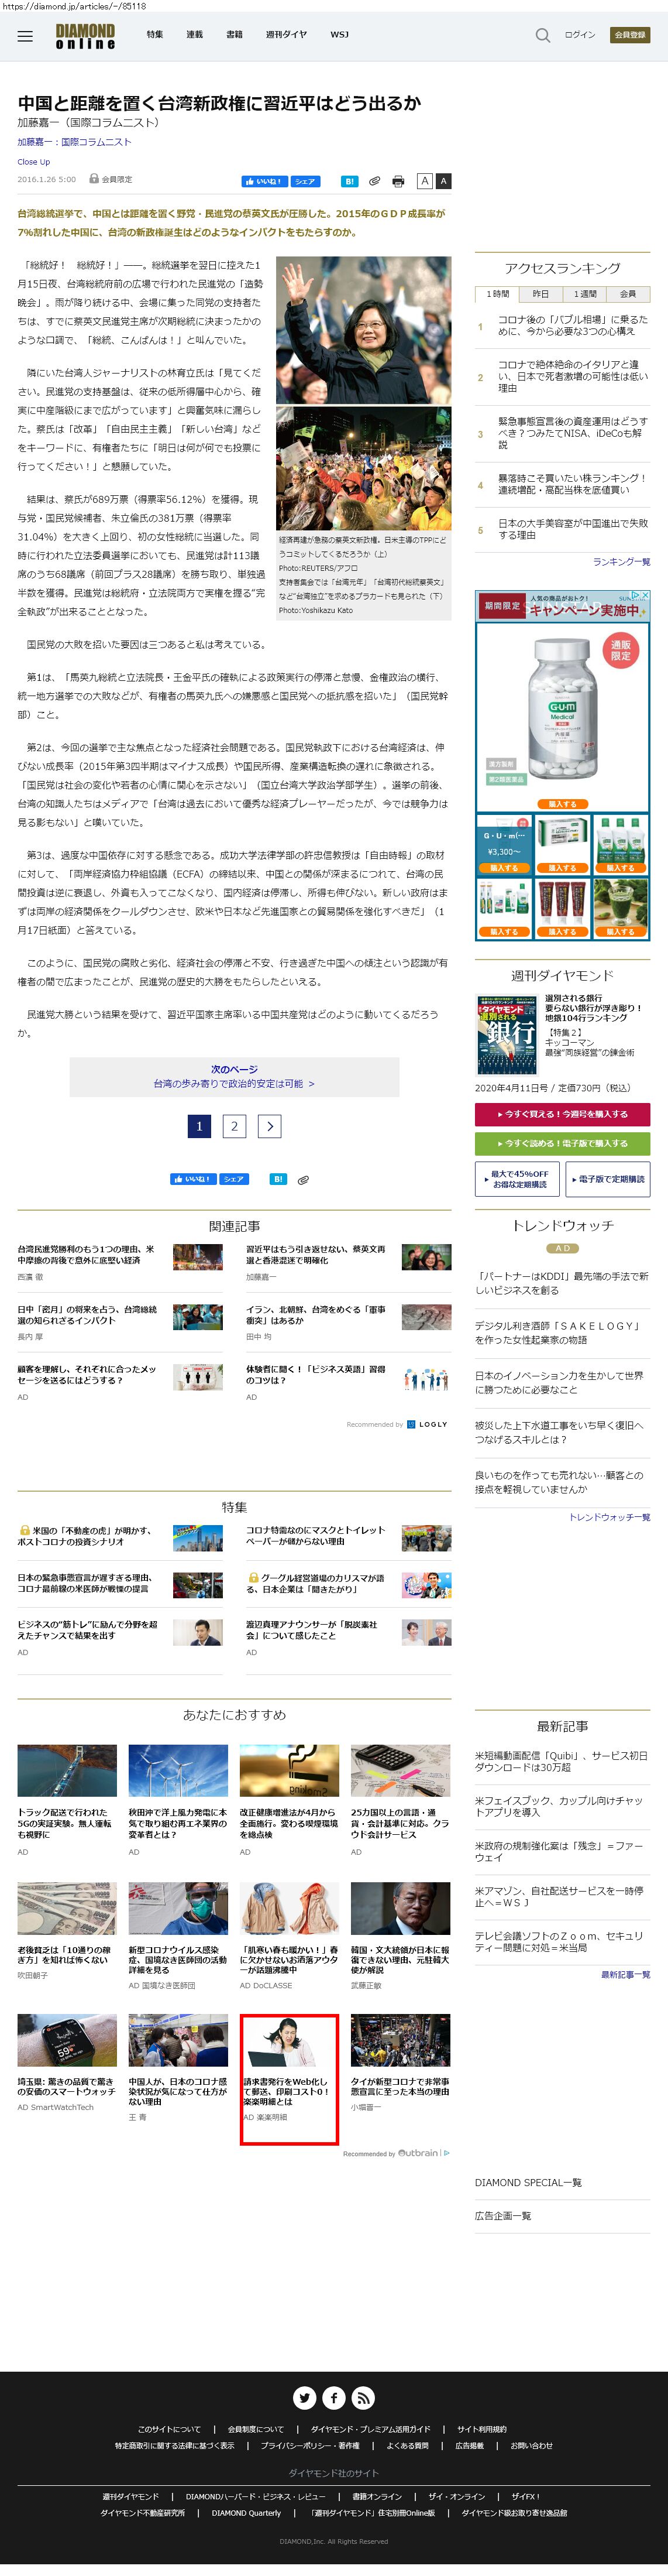
Task: Click the red 今週号を購入する button
Action: pyautogui.click(x=562, y=1114)
